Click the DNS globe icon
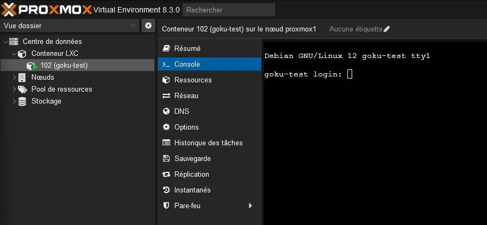Viewport: 487px width, 225px height. tap(166, 111)
